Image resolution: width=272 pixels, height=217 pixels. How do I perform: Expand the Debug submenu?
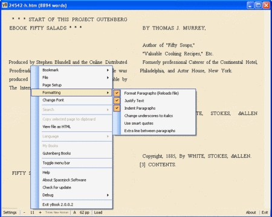coord(71,195)
